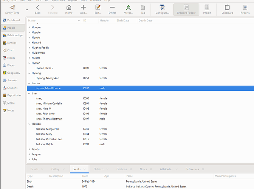The image size is (254, 189).
Task: Switch to the flat People list view
Action: (207, 9)
